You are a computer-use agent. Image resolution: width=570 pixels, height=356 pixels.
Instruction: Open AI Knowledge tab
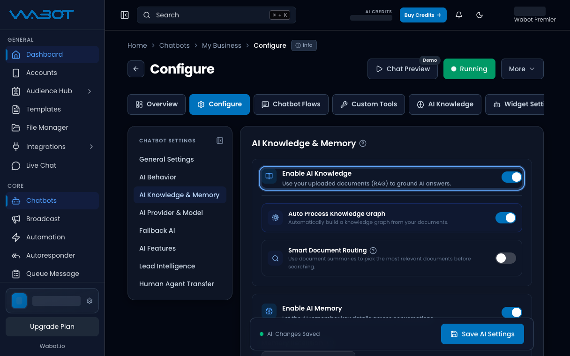pyautogui.click(x=445, y=104)
